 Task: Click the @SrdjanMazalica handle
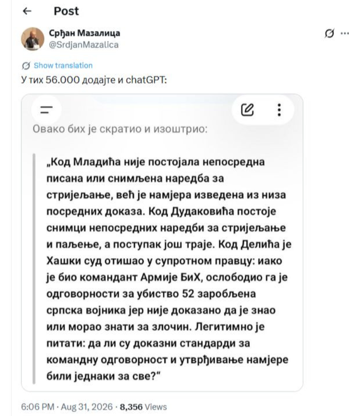click(84, 45)
